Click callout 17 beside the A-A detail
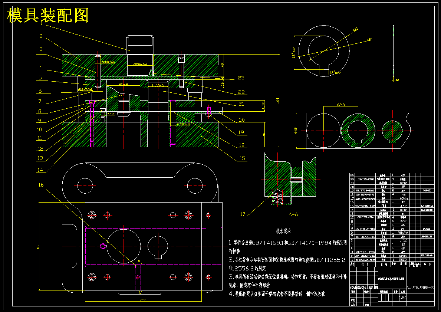 click(x=243, y=214)
